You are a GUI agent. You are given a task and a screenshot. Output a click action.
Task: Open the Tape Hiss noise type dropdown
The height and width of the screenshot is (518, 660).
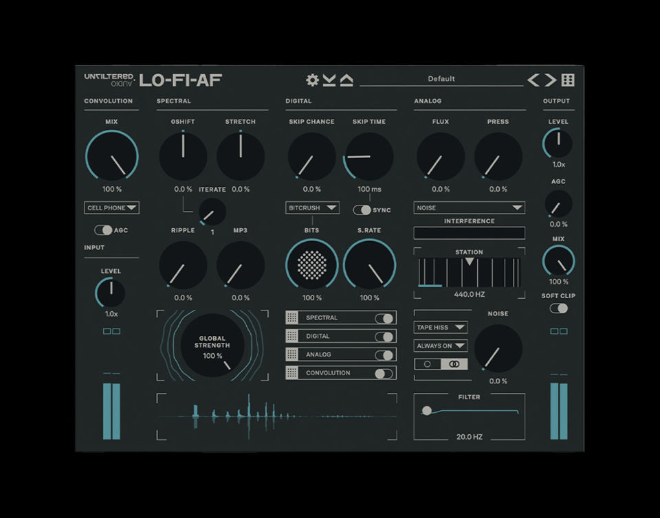click(x=441, y=328)
